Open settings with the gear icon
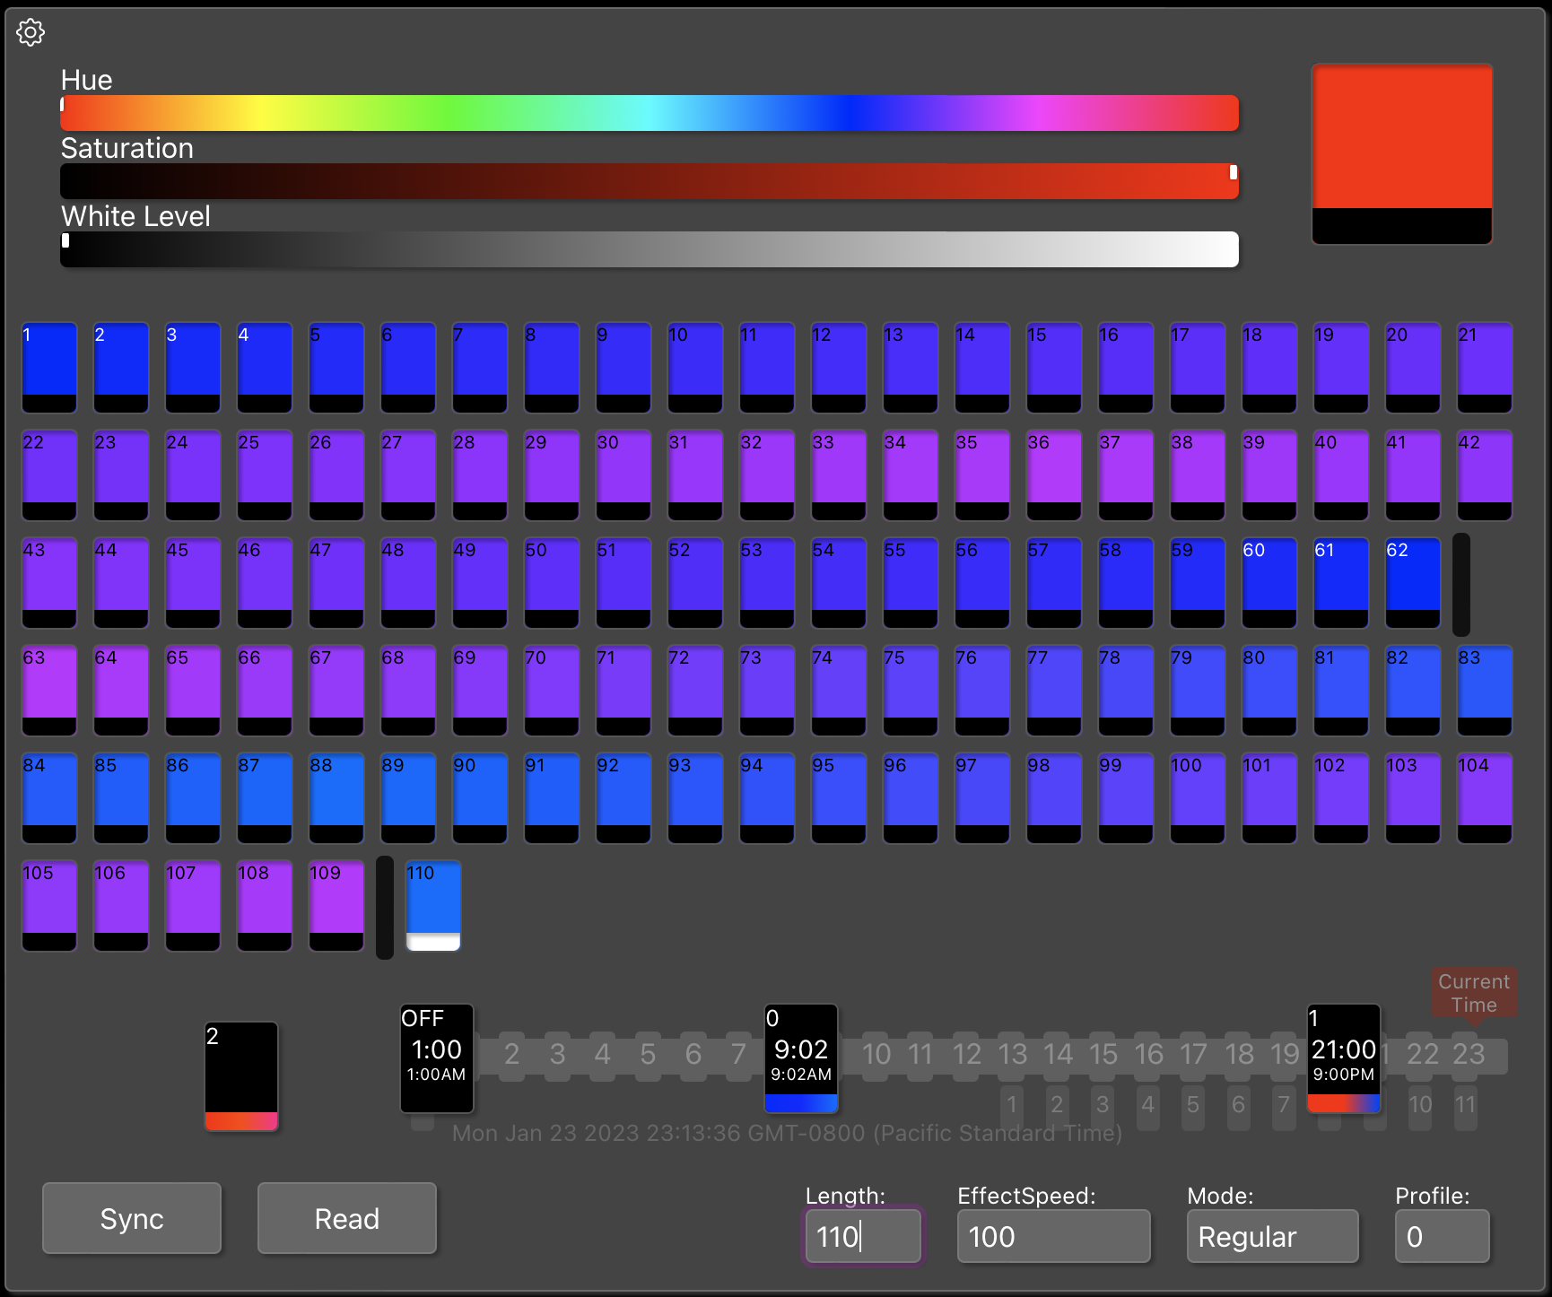1552x1297 pixels. [31, 33]
